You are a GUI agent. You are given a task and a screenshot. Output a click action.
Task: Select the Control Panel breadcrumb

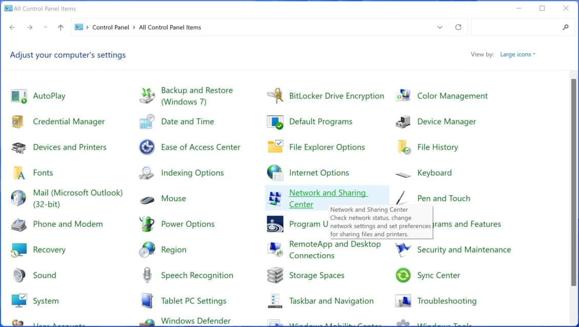(110, 27)
